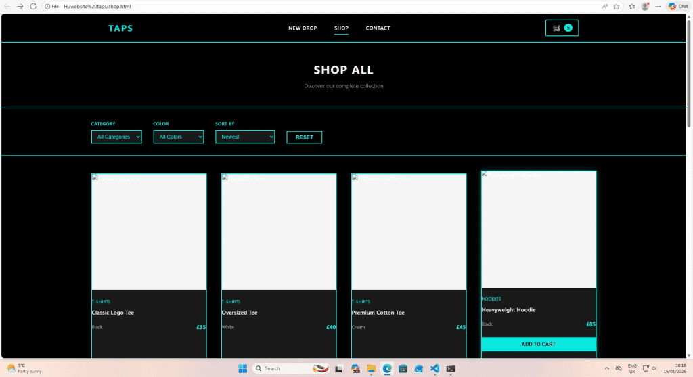Expand the Sort By Newest dropdown
The height and width of the screenshot is (377, 693).
click(245, 137)
